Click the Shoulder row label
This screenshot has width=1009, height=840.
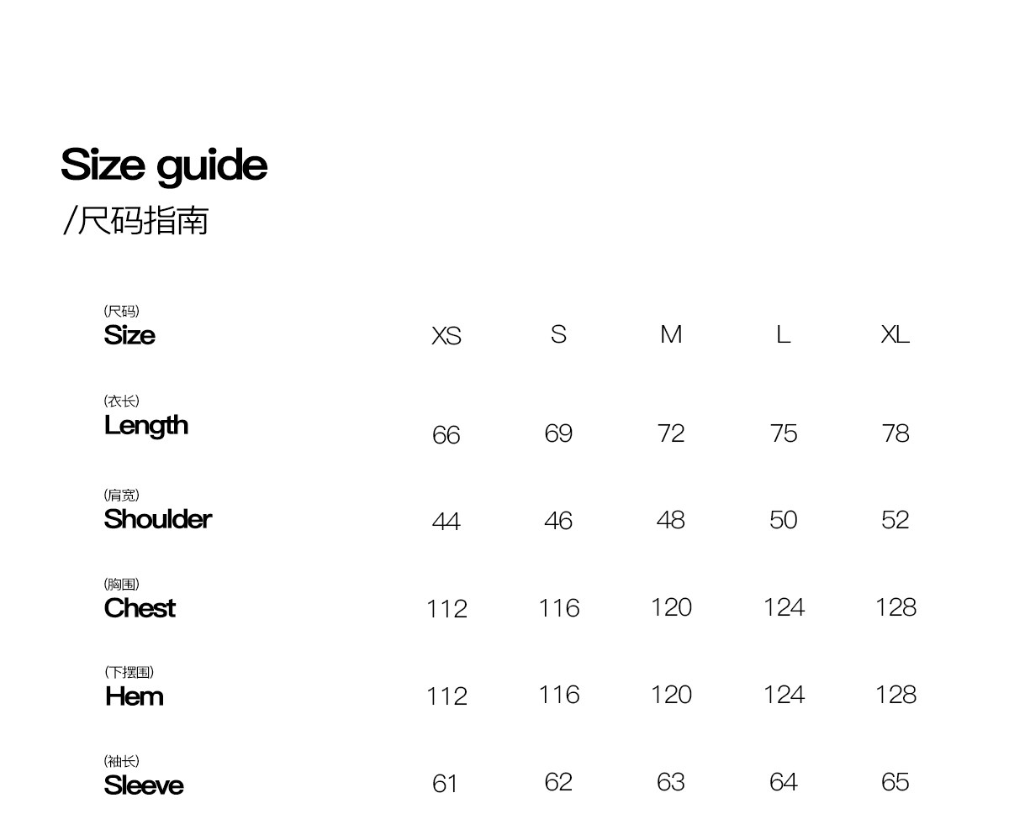click(157, 519)
